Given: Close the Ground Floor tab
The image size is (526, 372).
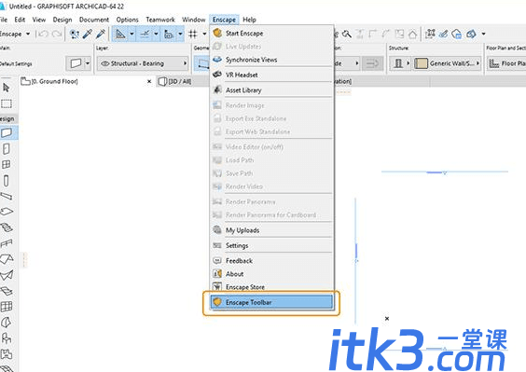Looking at the screenshot, I should pos(149,81).
